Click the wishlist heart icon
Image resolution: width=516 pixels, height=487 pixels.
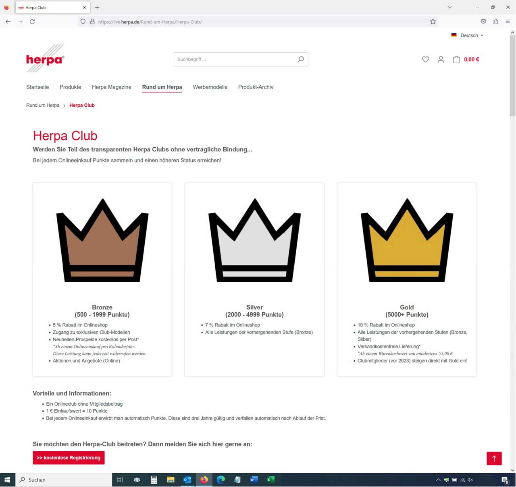[x=425, y=60]
